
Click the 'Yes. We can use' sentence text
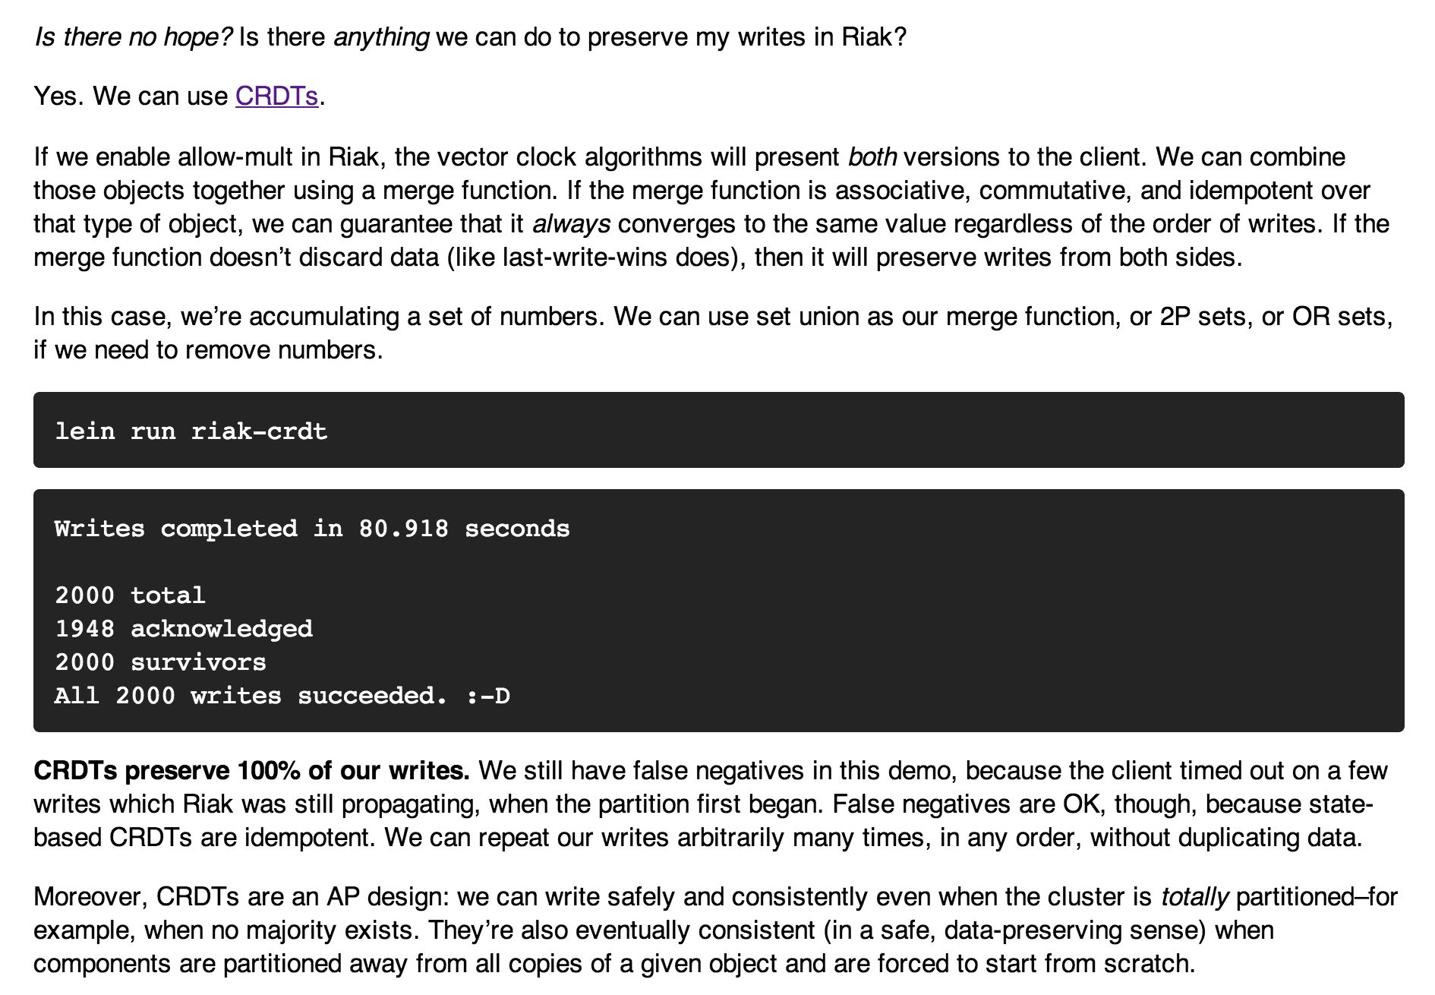tap(131, 96)
